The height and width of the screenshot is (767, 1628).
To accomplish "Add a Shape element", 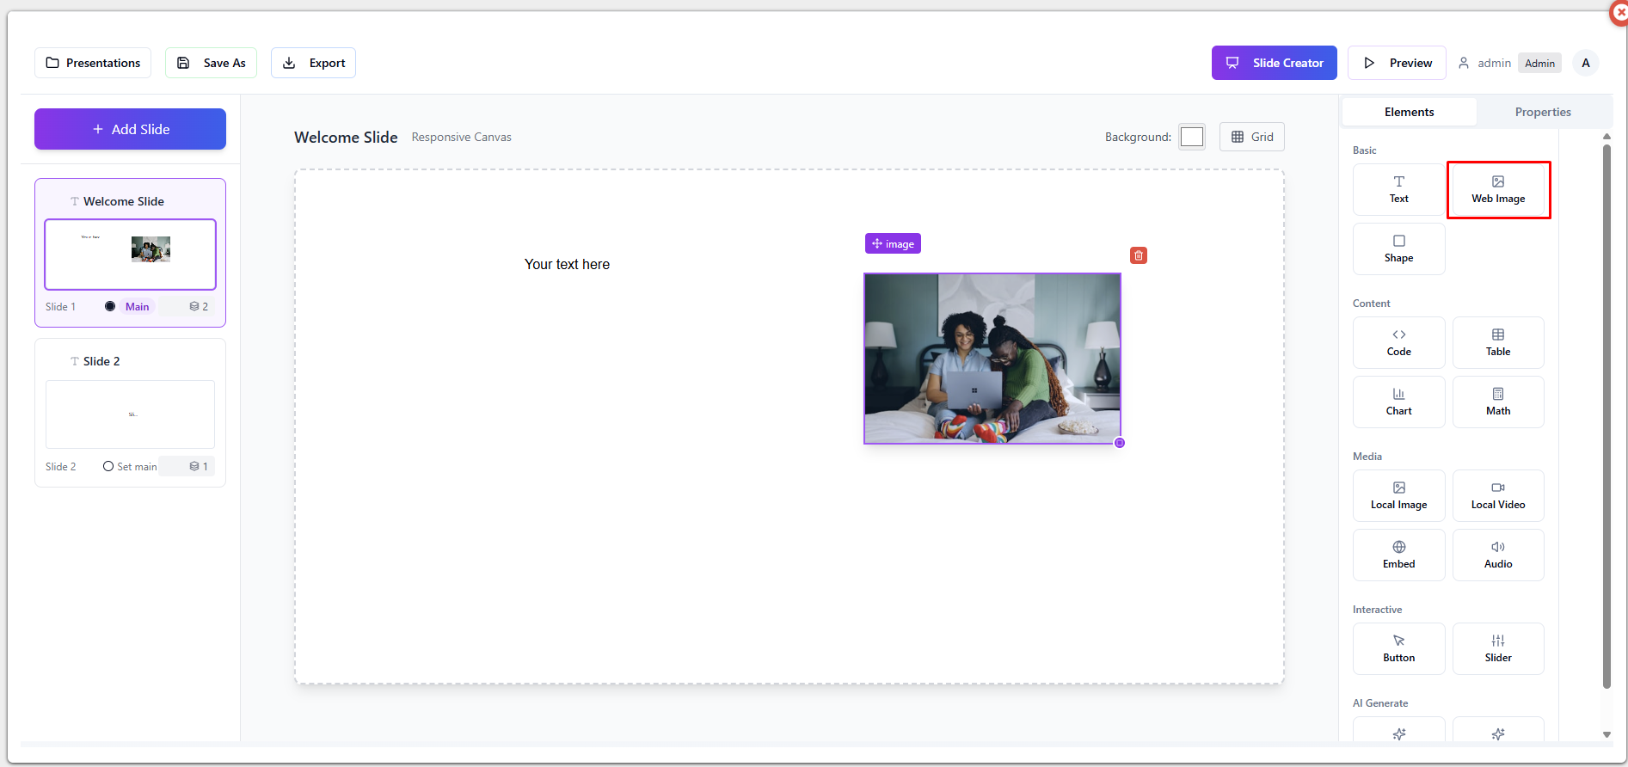I will (x=1398, y=249).
